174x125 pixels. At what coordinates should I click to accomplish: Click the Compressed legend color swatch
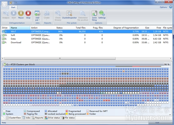click(25, 111)
